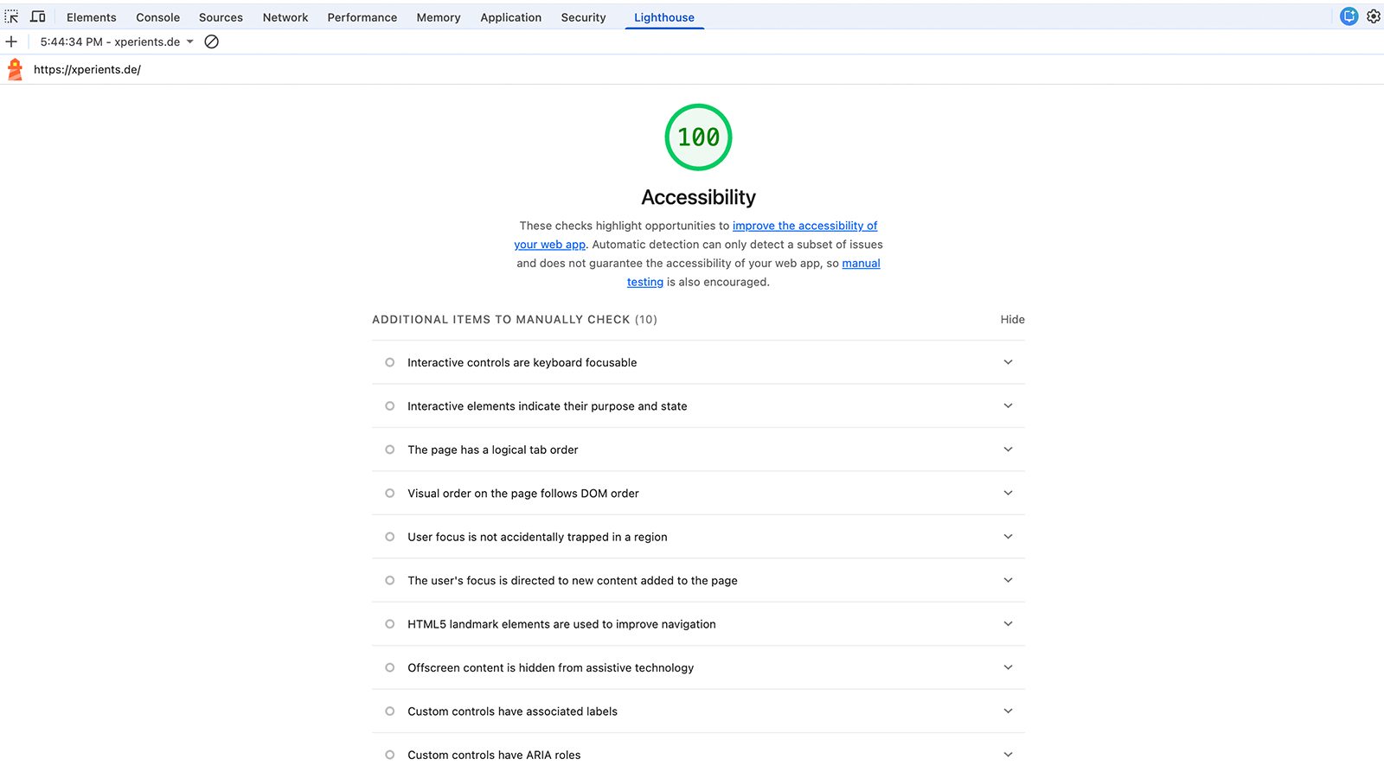Toggle the device toolbar icon
Viewport: 1384px width, 778px height.
click(x=38, y=16)
